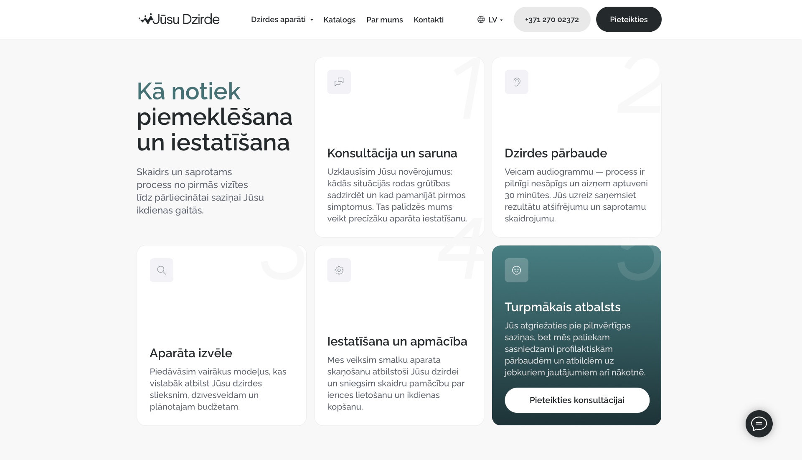Click the ear icon on Dzirdes pārbaude card
The image size is (802, 460).
pos(516,82)
